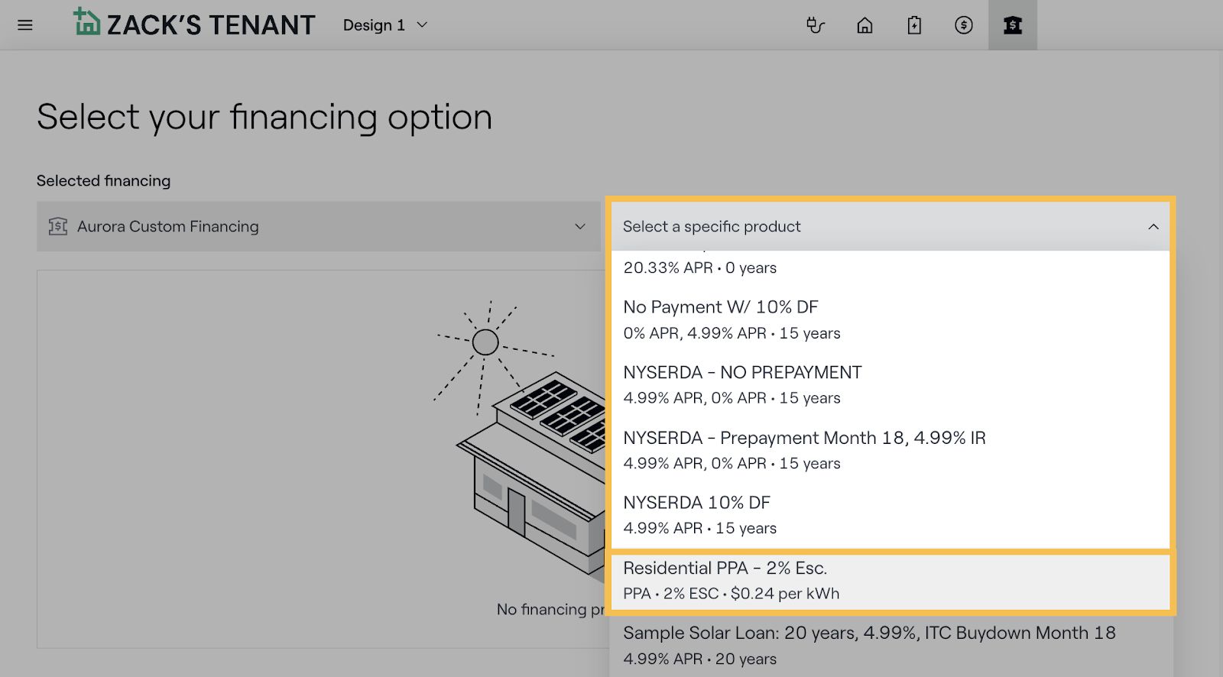Pick NYSERDA - NO PREPAYMENT option
The image size is (1223, 677).
[741, 384]
